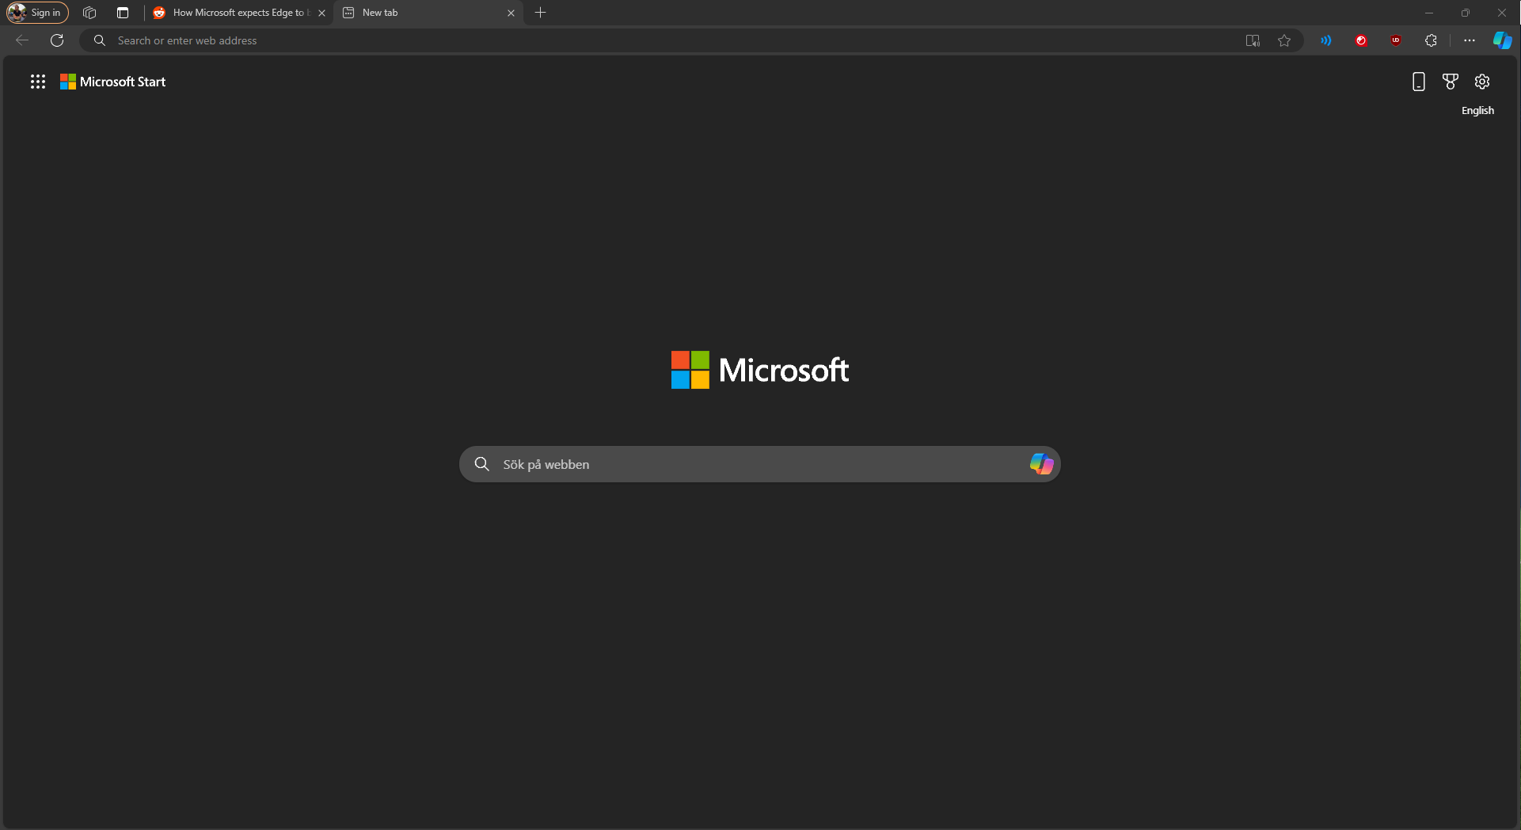The width and height of the screenshot is (1521, 830).
Task: Click the mobile phone icon on the page
Action: (x=1419, y=82)
